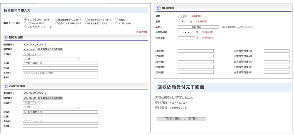Click the 回収依頼受付が完了しました。 message
The image size is (294, 135).
pos(175,98)
